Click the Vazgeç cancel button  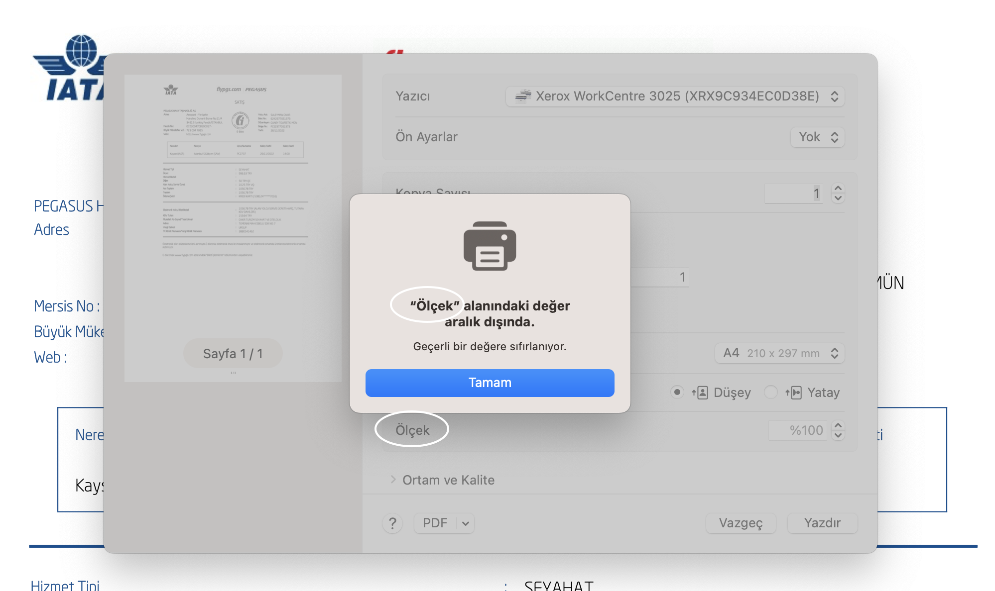[x=741, y=523]
